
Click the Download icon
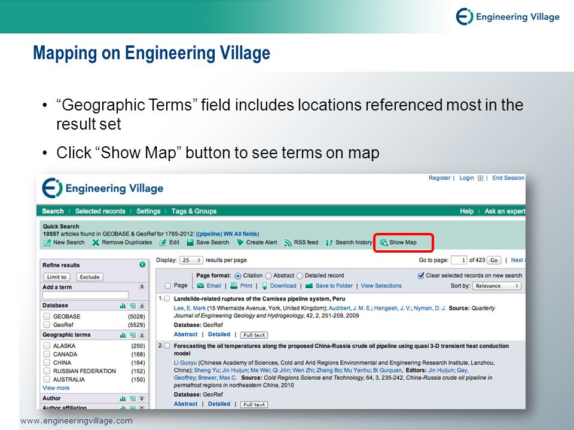coord(264,286)
